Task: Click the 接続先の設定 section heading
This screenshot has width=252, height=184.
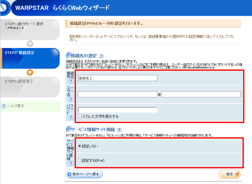Action: (x=84, y=55)
